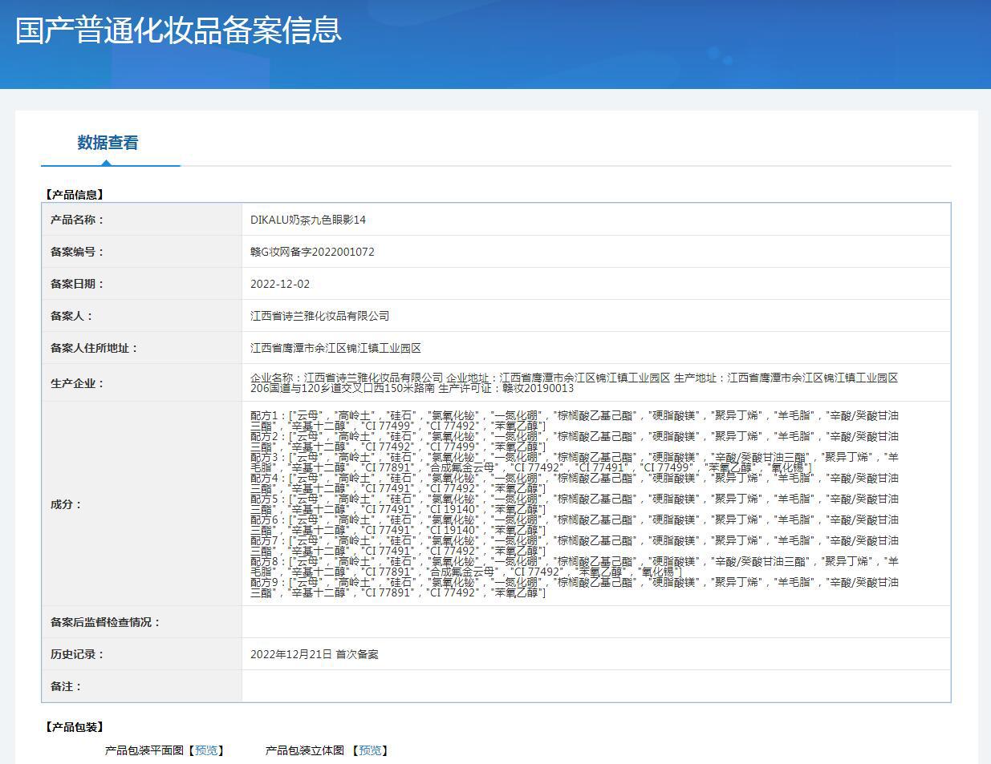Image resolution: width=991 pixels, height=764 pixels.
Task: Select filing date 2022-12-02
Action: click(280, 284)
